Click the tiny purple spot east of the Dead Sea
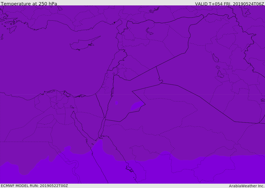Screen dimensions: 265x188 click(x=116, y=103)
